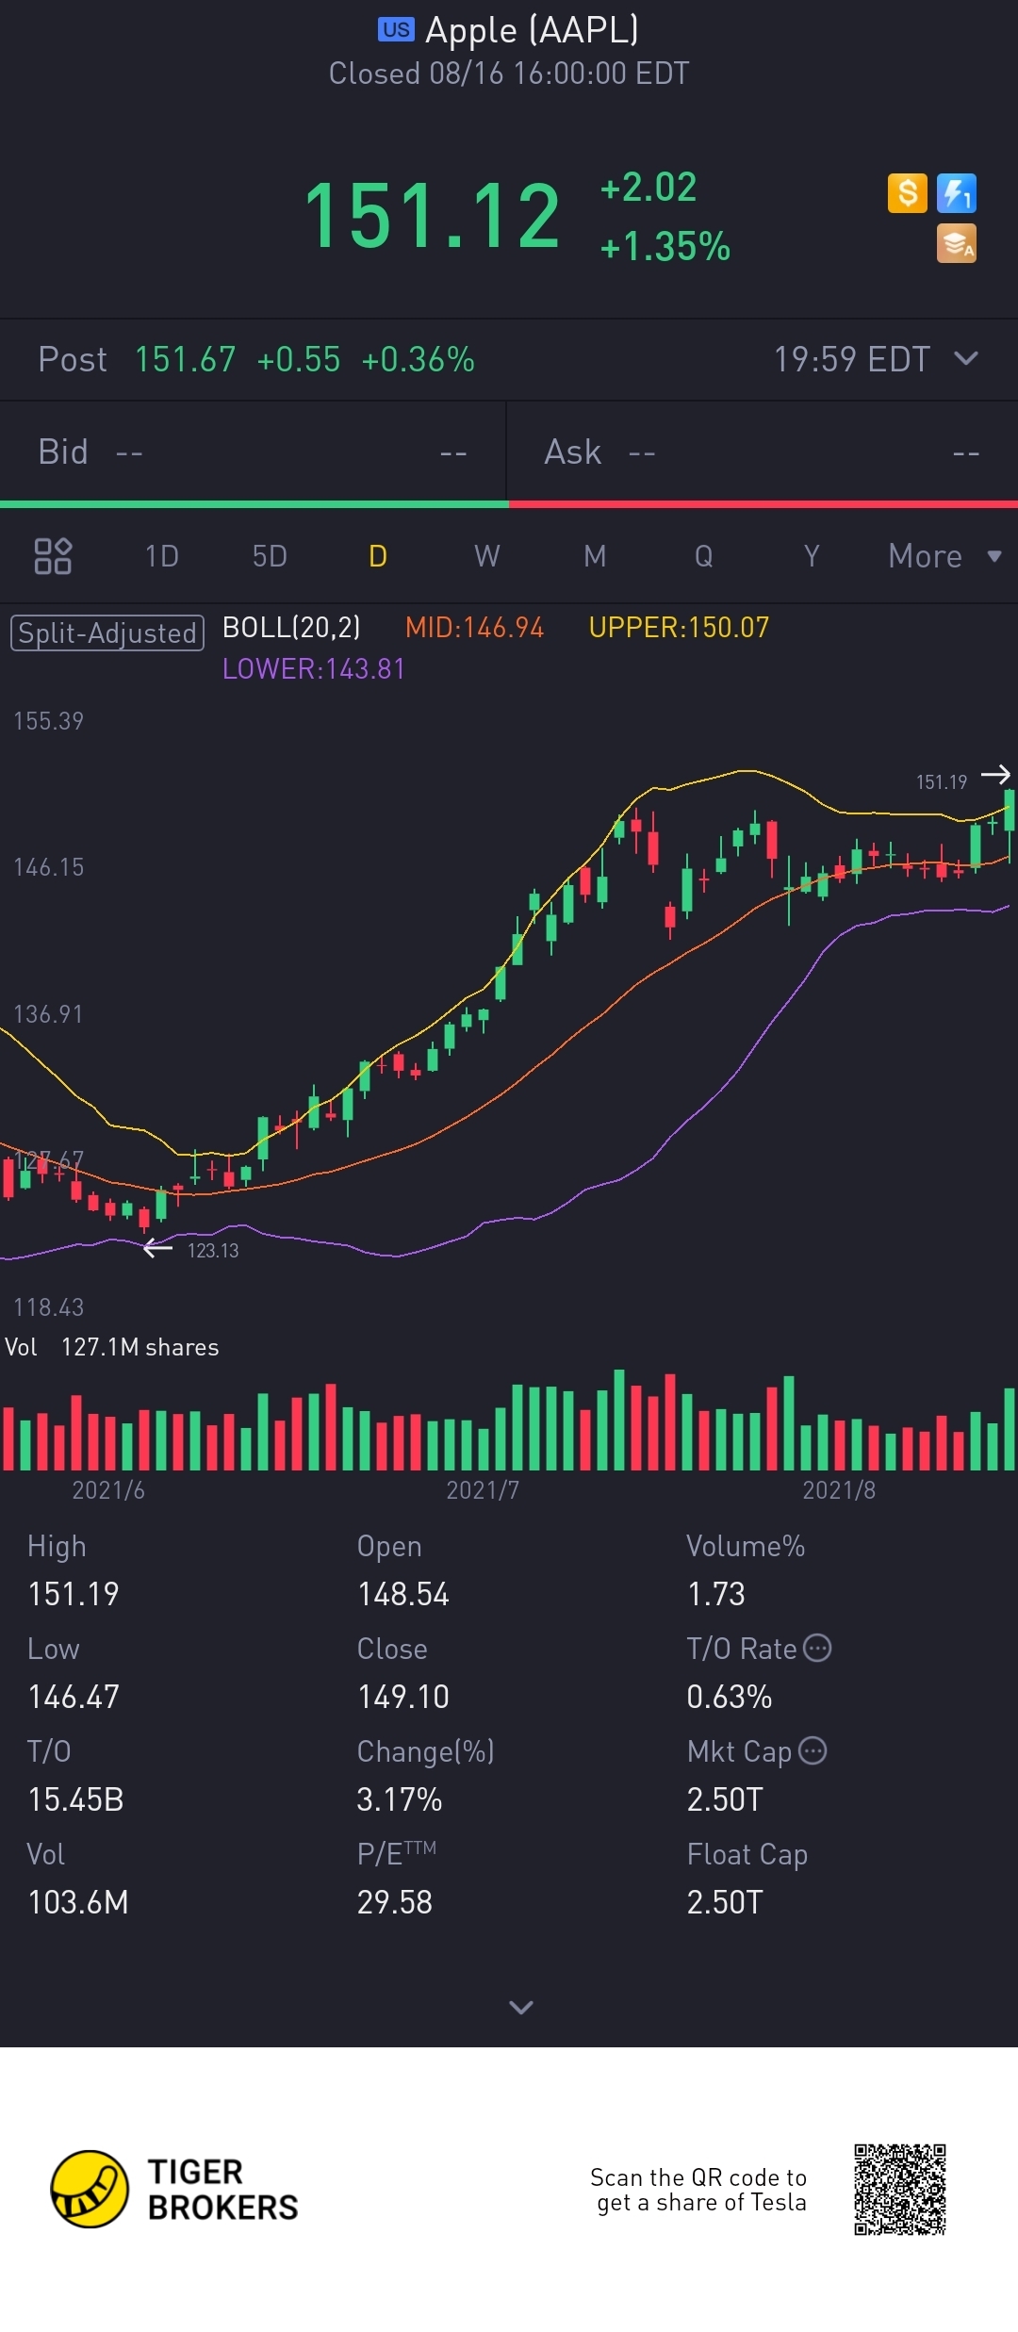Click the orange dollar sign badge icon

[x=908, y=193]
